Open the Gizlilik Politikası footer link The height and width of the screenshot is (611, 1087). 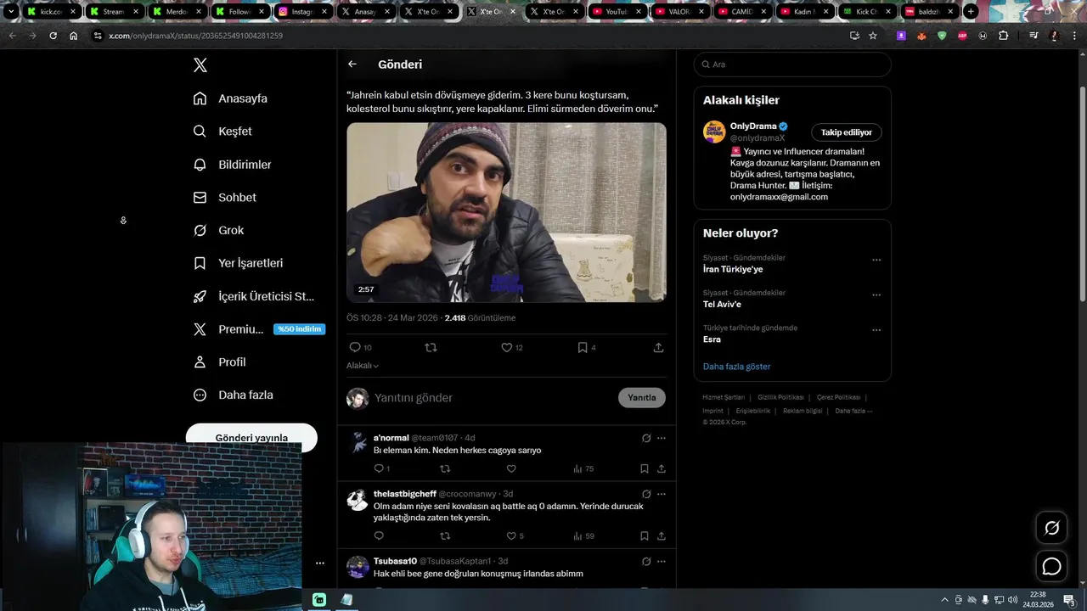pos(780,397)
